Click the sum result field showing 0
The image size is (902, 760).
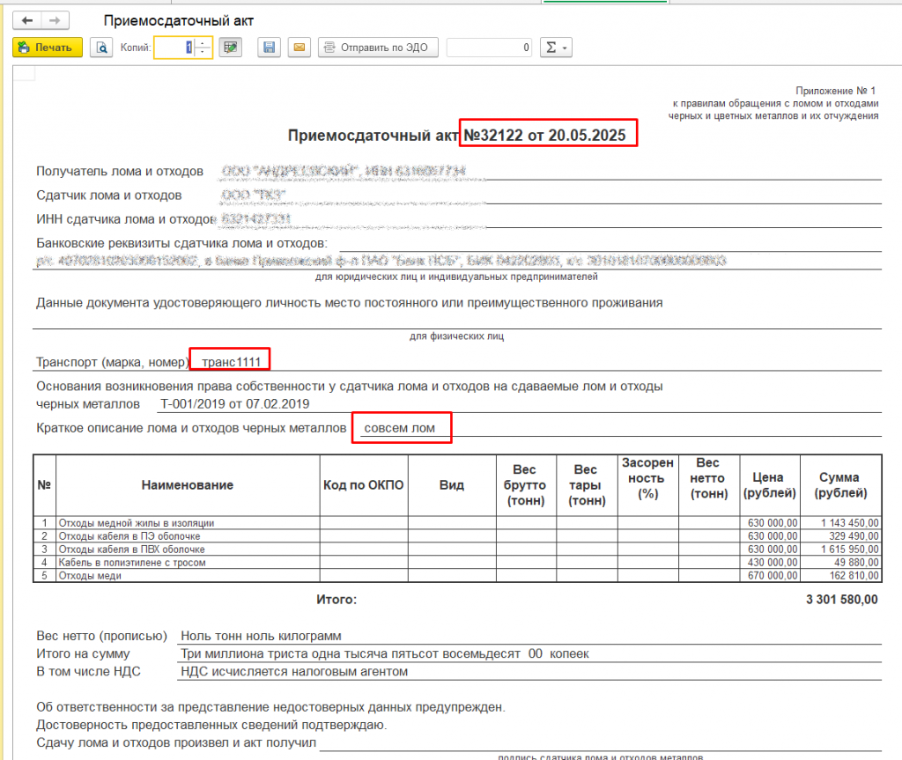[489, 48]
